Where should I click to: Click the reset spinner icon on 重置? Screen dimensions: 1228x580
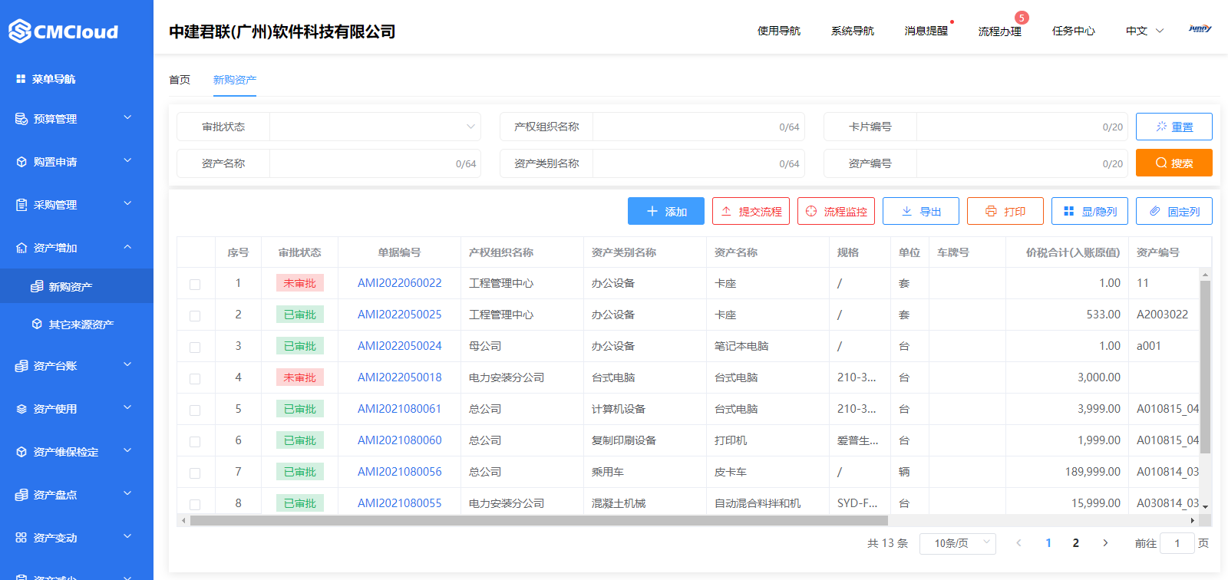(x=1162, y=127)
